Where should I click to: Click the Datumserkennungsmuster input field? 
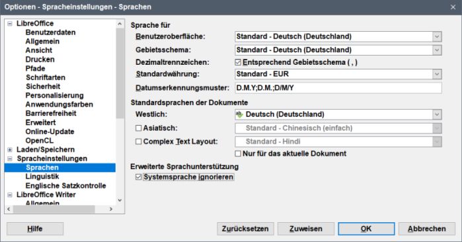click(x=338, y=88)
